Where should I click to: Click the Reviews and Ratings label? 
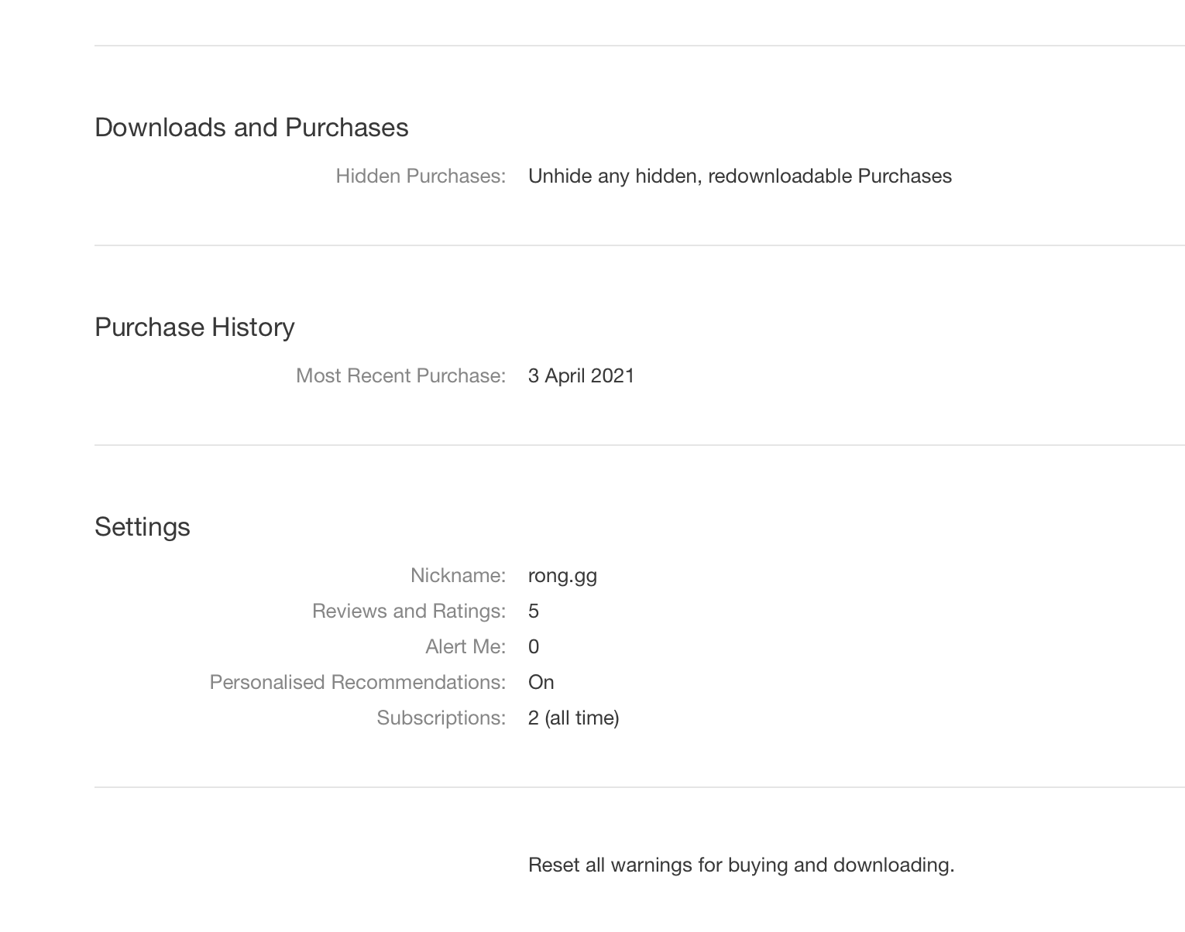pyautogui.click(x=408, y=612)
